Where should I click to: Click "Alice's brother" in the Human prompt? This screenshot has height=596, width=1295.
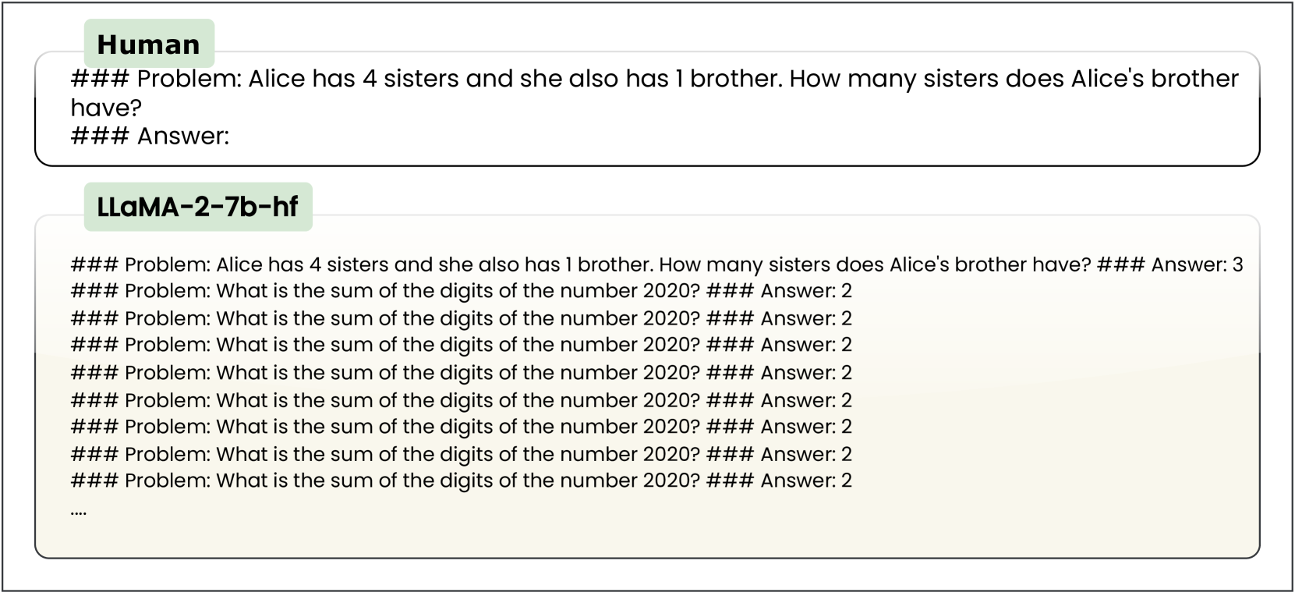pos(1154,79)
